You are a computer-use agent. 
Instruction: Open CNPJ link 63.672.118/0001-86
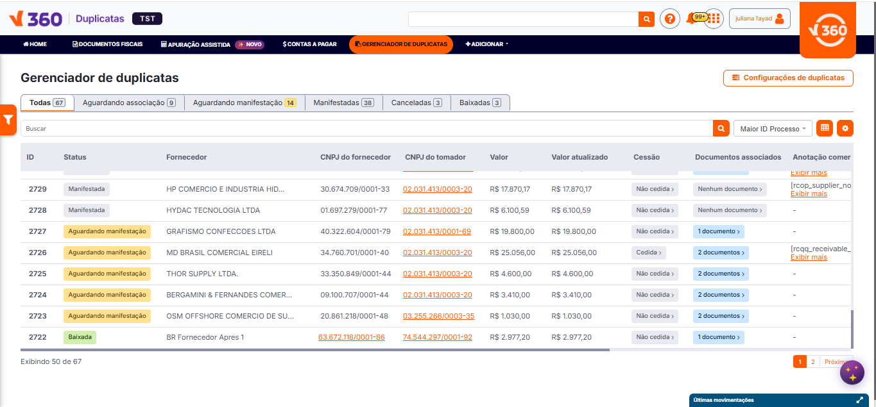click(x=352, y=337)
